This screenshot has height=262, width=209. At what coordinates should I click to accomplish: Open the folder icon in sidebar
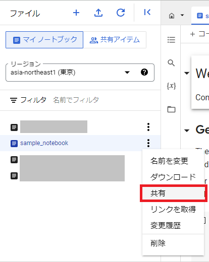click(171, 109)
